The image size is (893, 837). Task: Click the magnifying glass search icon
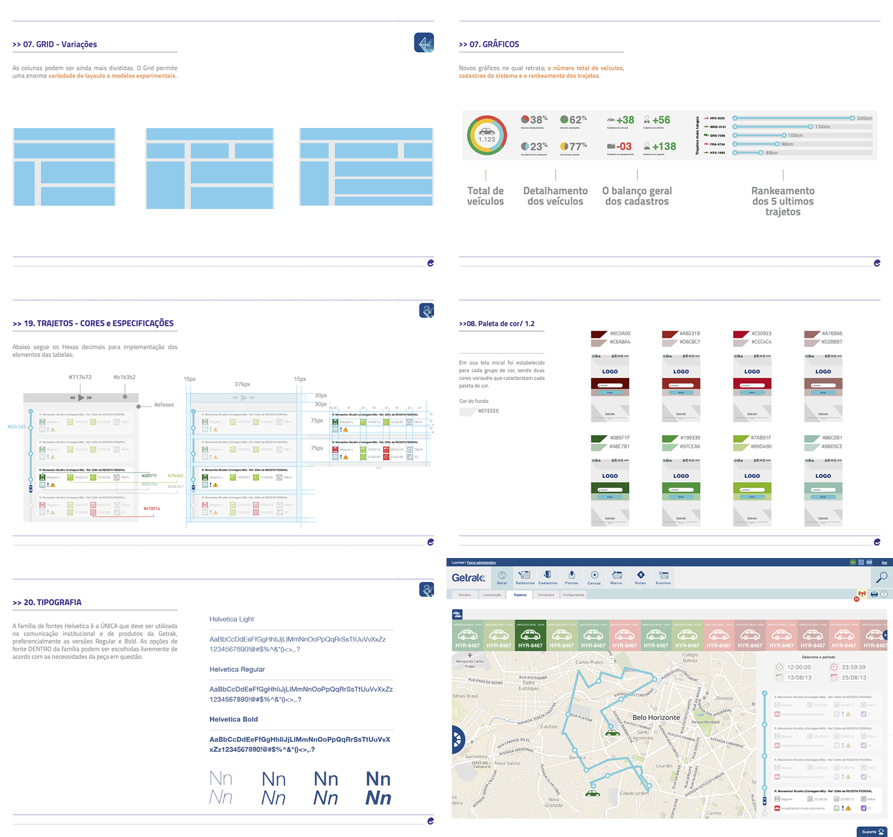[882, 577]
